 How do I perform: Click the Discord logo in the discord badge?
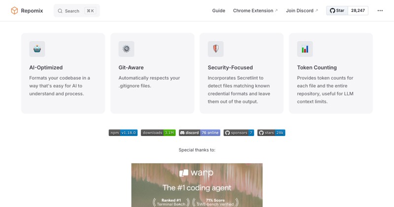(182, 133)
